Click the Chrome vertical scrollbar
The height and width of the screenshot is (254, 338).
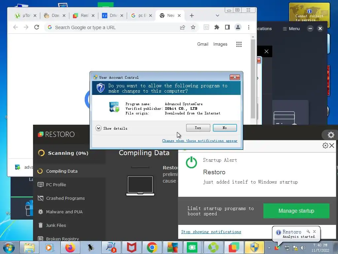(x=253, y=79)
